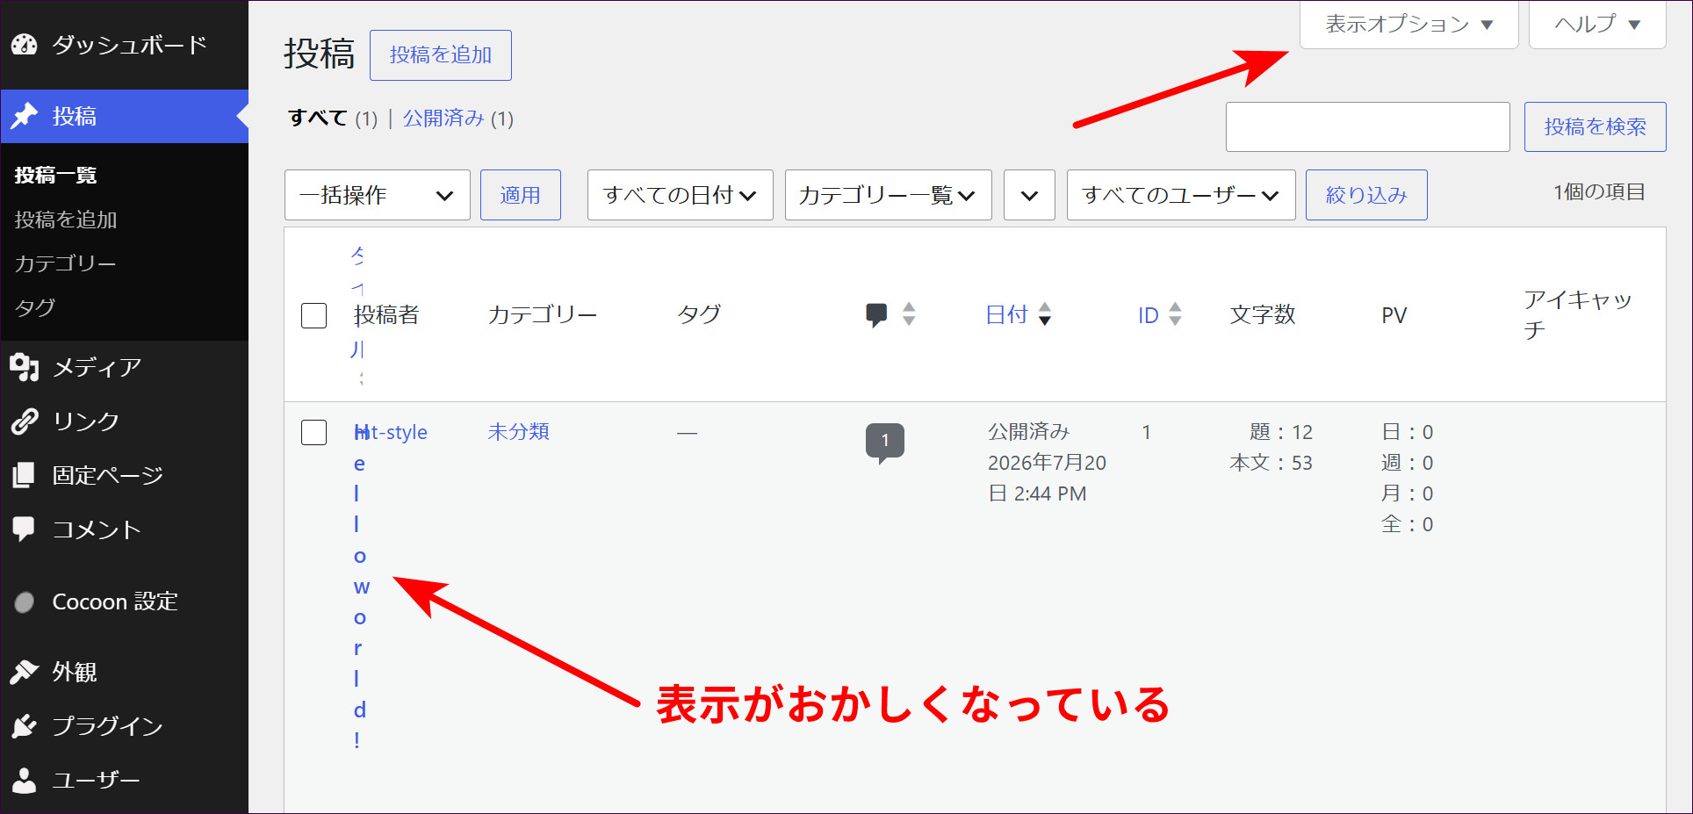
Task: Click the PV column header
Action: pos(1394,315)
